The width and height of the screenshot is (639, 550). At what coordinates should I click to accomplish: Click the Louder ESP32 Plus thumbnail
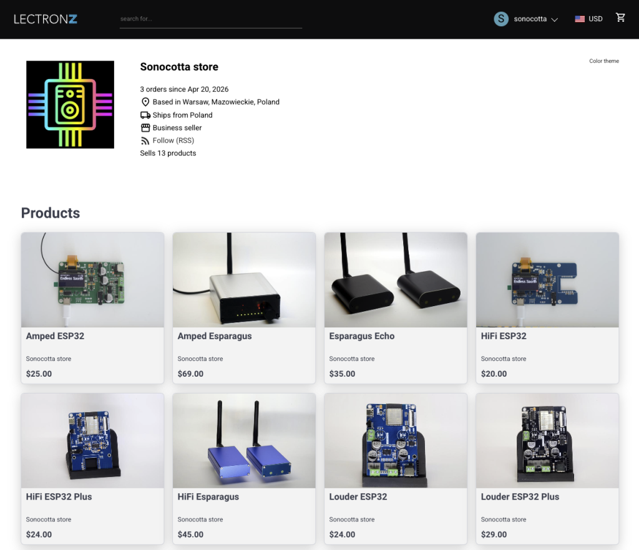coord(547,440)
